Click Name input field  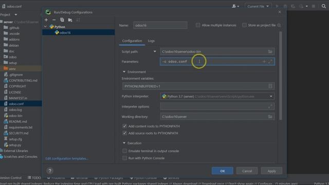(x=160, y=25)
